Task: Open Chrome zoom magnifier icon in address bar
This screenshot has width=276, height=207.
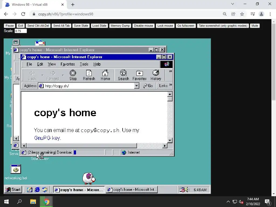Action: point(225,14)
